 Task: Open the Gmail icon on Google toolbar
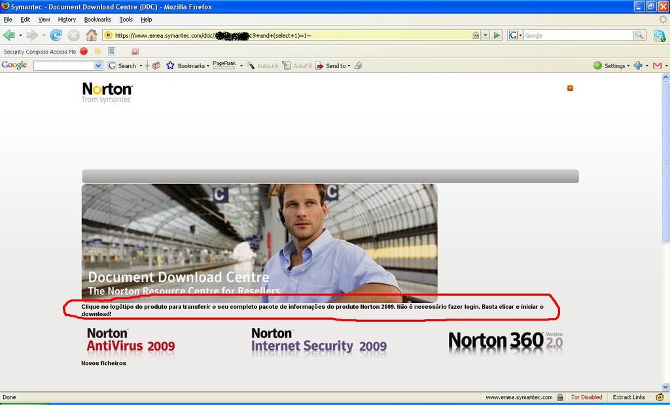click(x=658, y=65)
